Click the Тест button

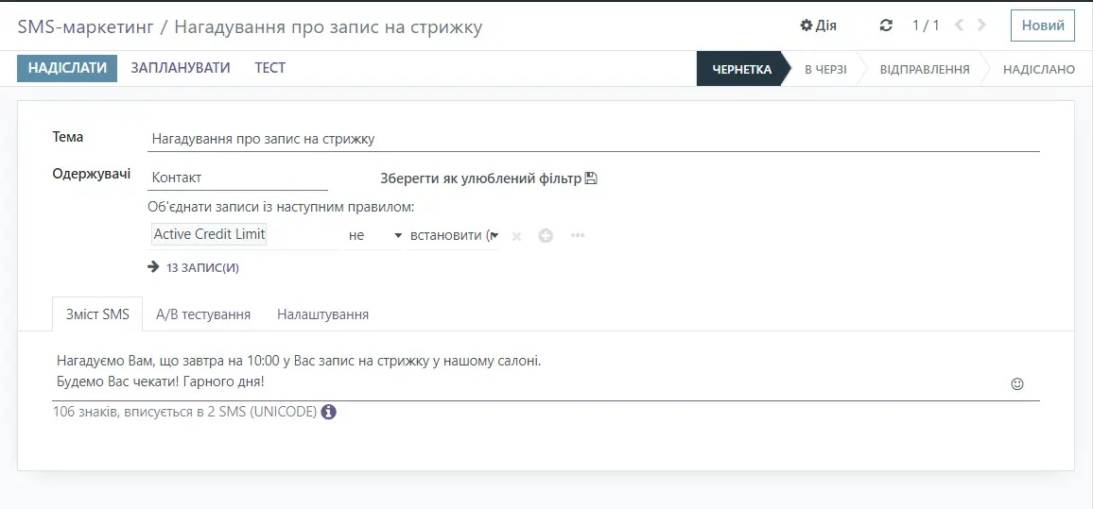pos(269,68)
